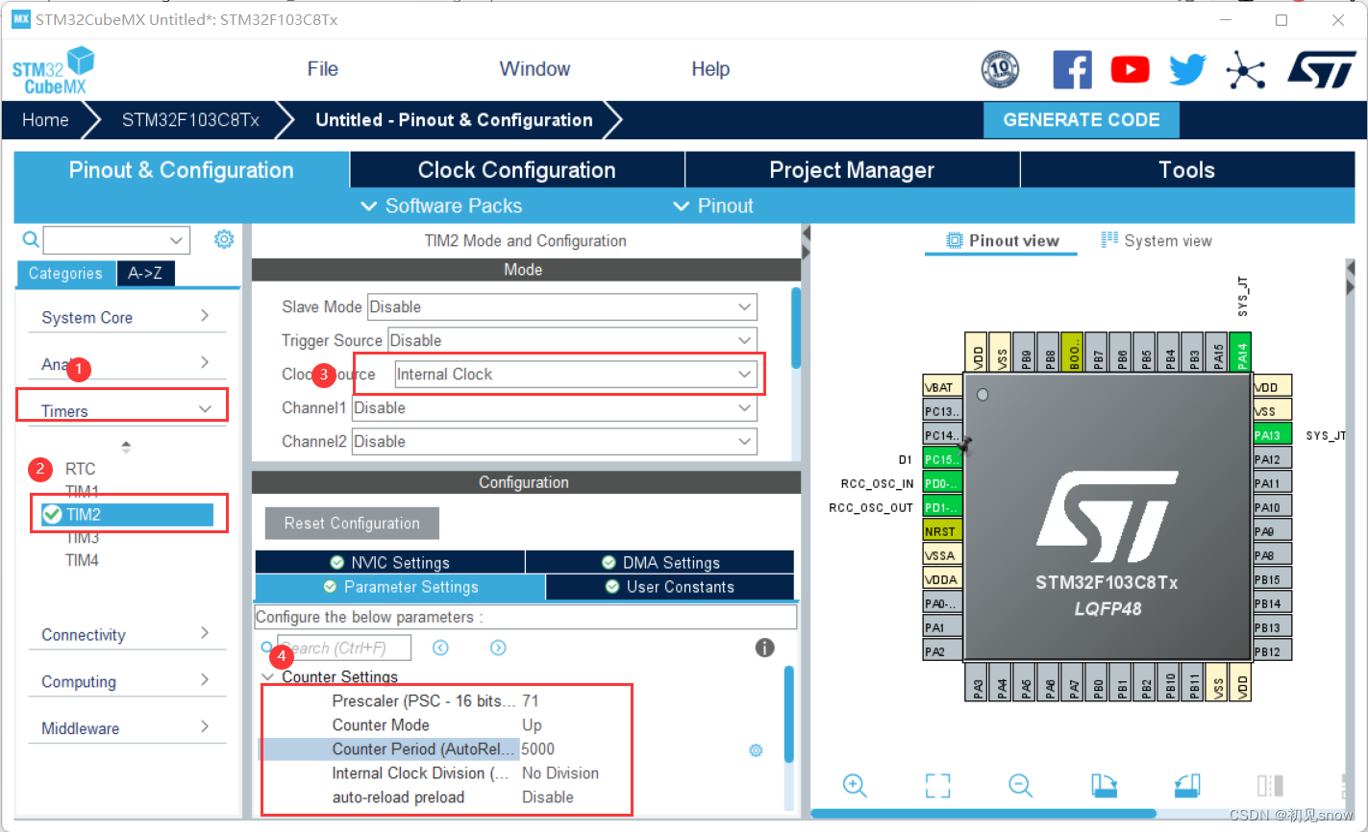Select TIM2 in the timers list
1368x832 pixels.
(127, 515)
